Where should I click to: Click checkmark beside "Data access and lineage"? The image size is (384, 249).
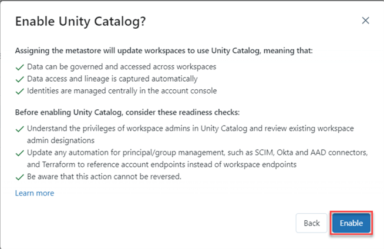coord(19,79)
